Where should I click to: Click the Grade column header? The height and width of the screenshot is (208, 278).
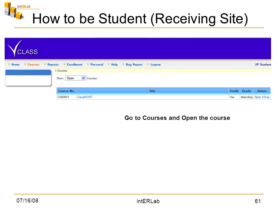click(246, 91)
